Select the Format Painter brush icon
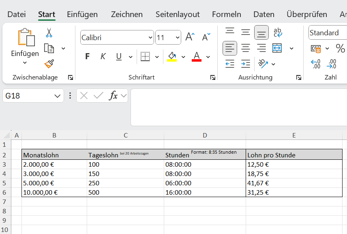Screen dimensions: 347x234 [49, 64]
